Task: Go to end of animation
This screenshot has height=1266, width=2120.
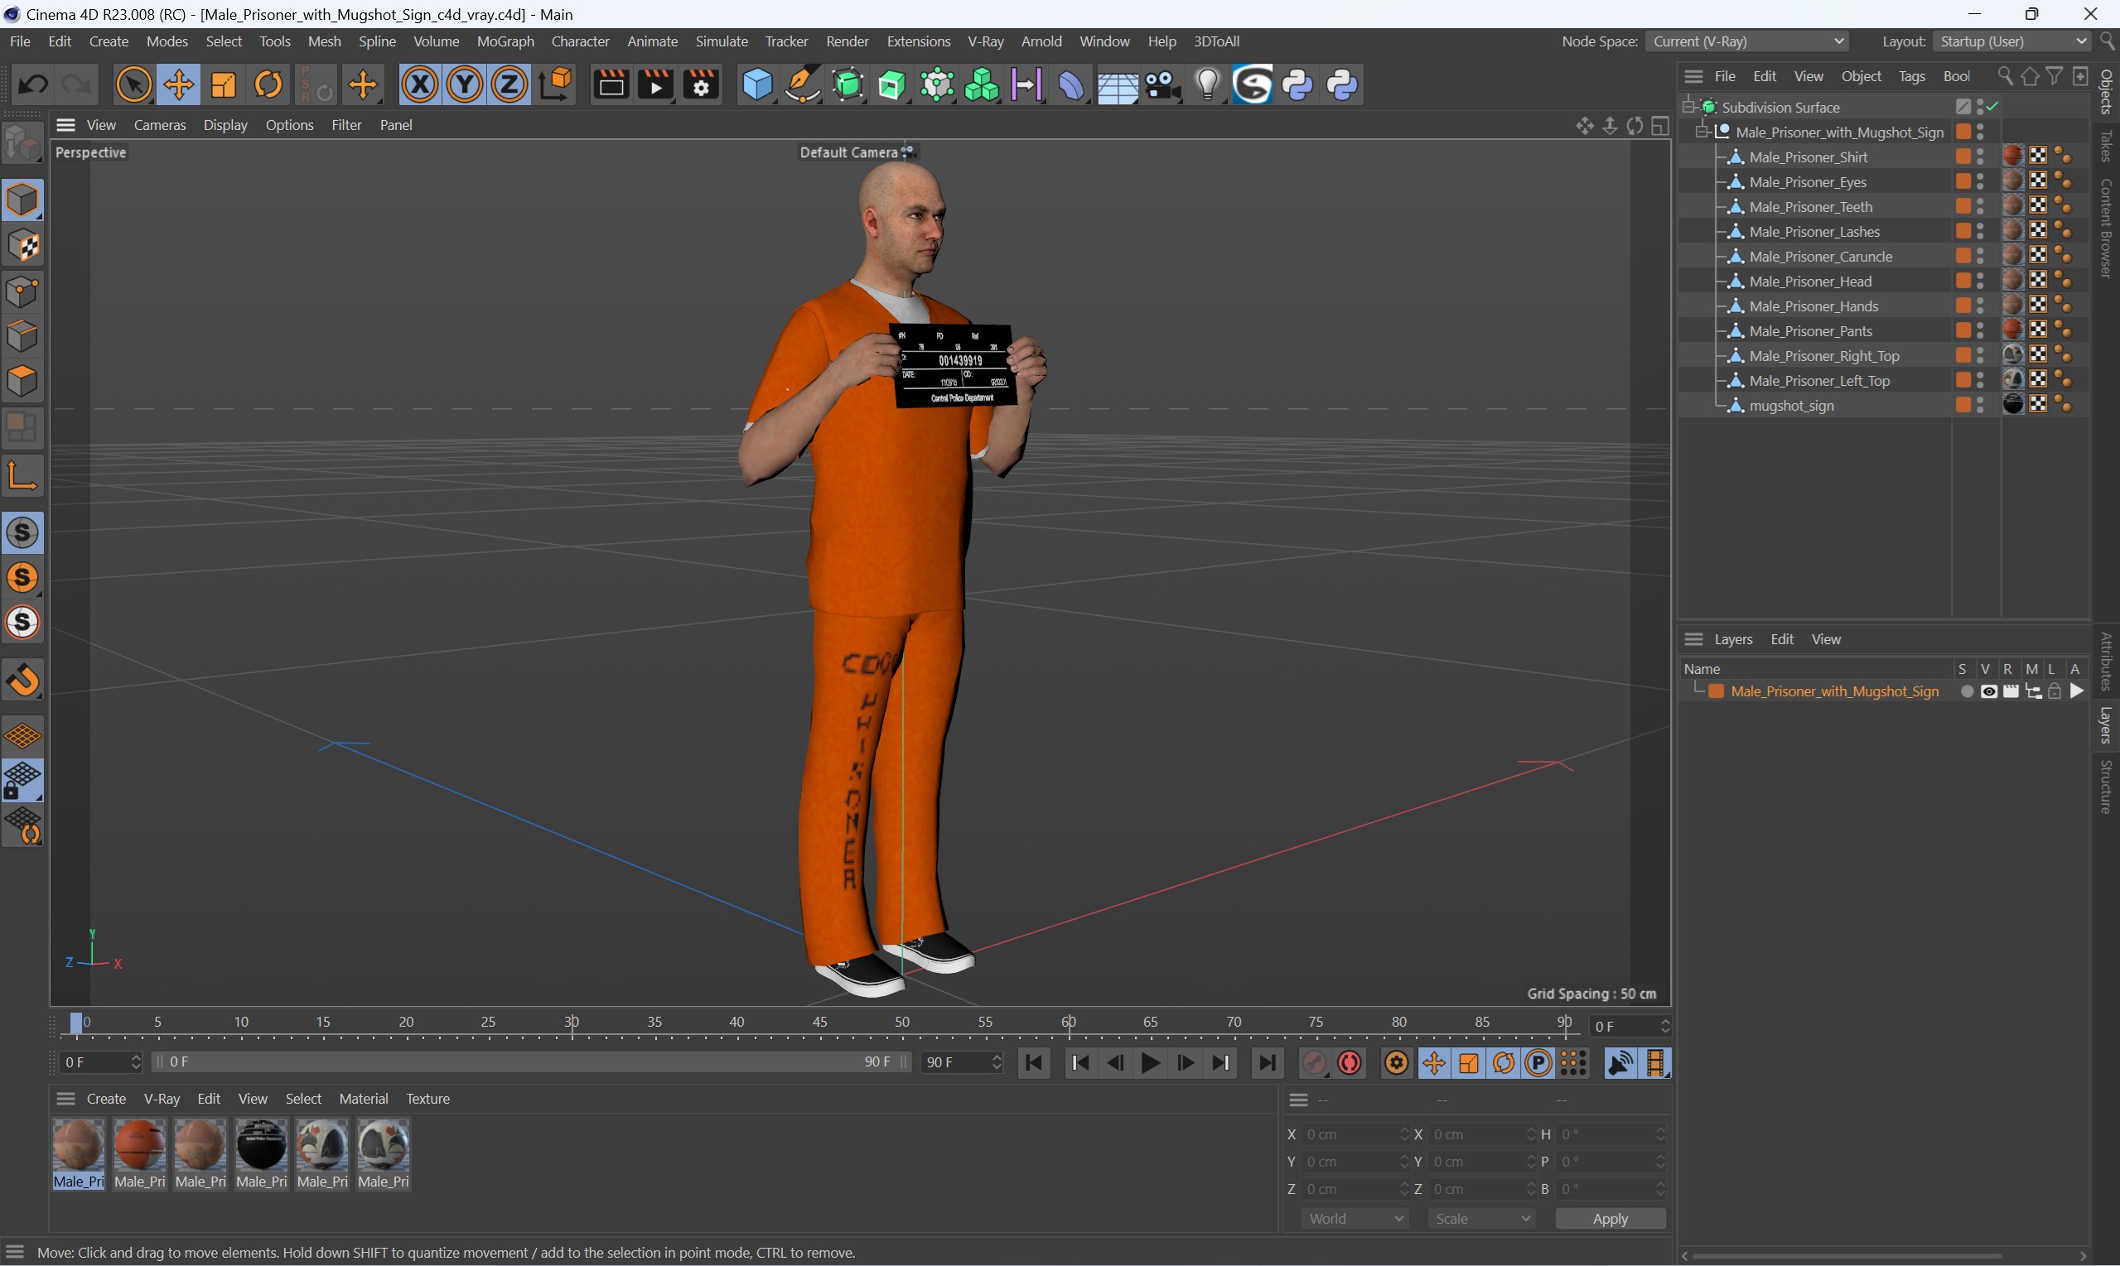Action: click(x=1267, y=1062)
